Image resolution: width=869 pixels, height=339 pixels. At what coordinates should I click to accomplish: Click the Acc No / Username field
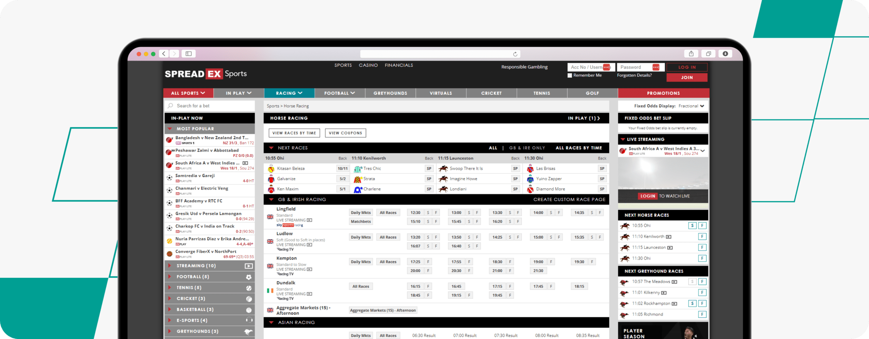coord(591,67)
